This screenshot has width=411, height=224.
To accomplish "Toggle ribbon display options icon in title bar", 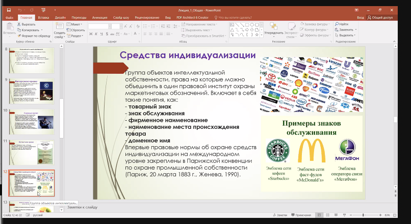I will click(x=356, y=10).
